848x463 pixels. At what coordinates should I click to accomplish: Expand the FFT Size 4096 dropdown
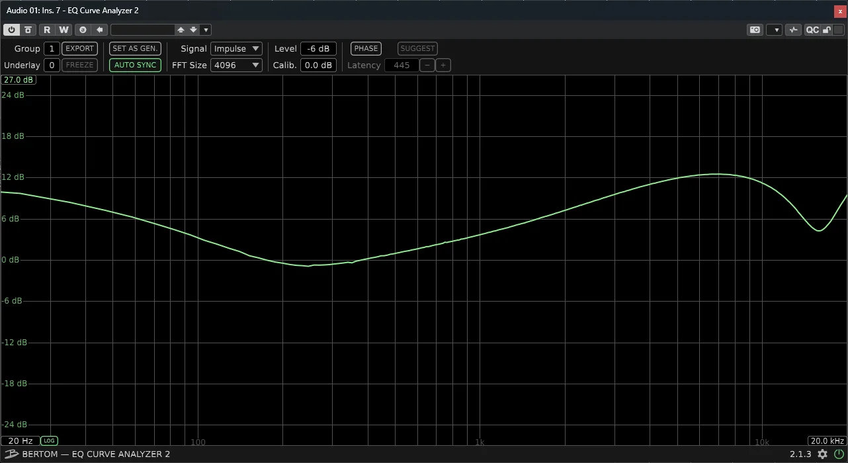pyautogui.click(x=236, y=65)
